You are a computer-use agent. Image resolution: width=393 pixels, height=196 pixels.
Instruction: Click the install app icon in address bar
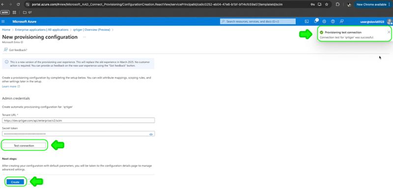pyautogui.click(x=320, y=4)
